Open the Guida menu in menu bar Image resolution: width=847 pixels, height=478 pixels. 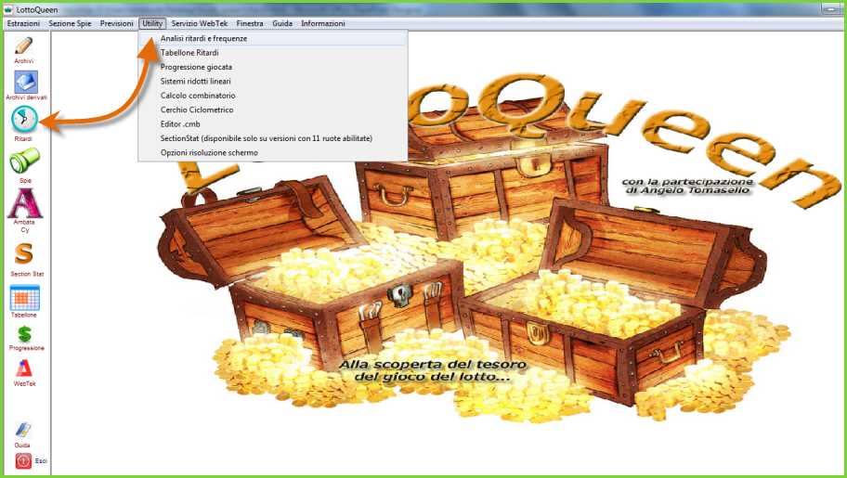[282, 23]
